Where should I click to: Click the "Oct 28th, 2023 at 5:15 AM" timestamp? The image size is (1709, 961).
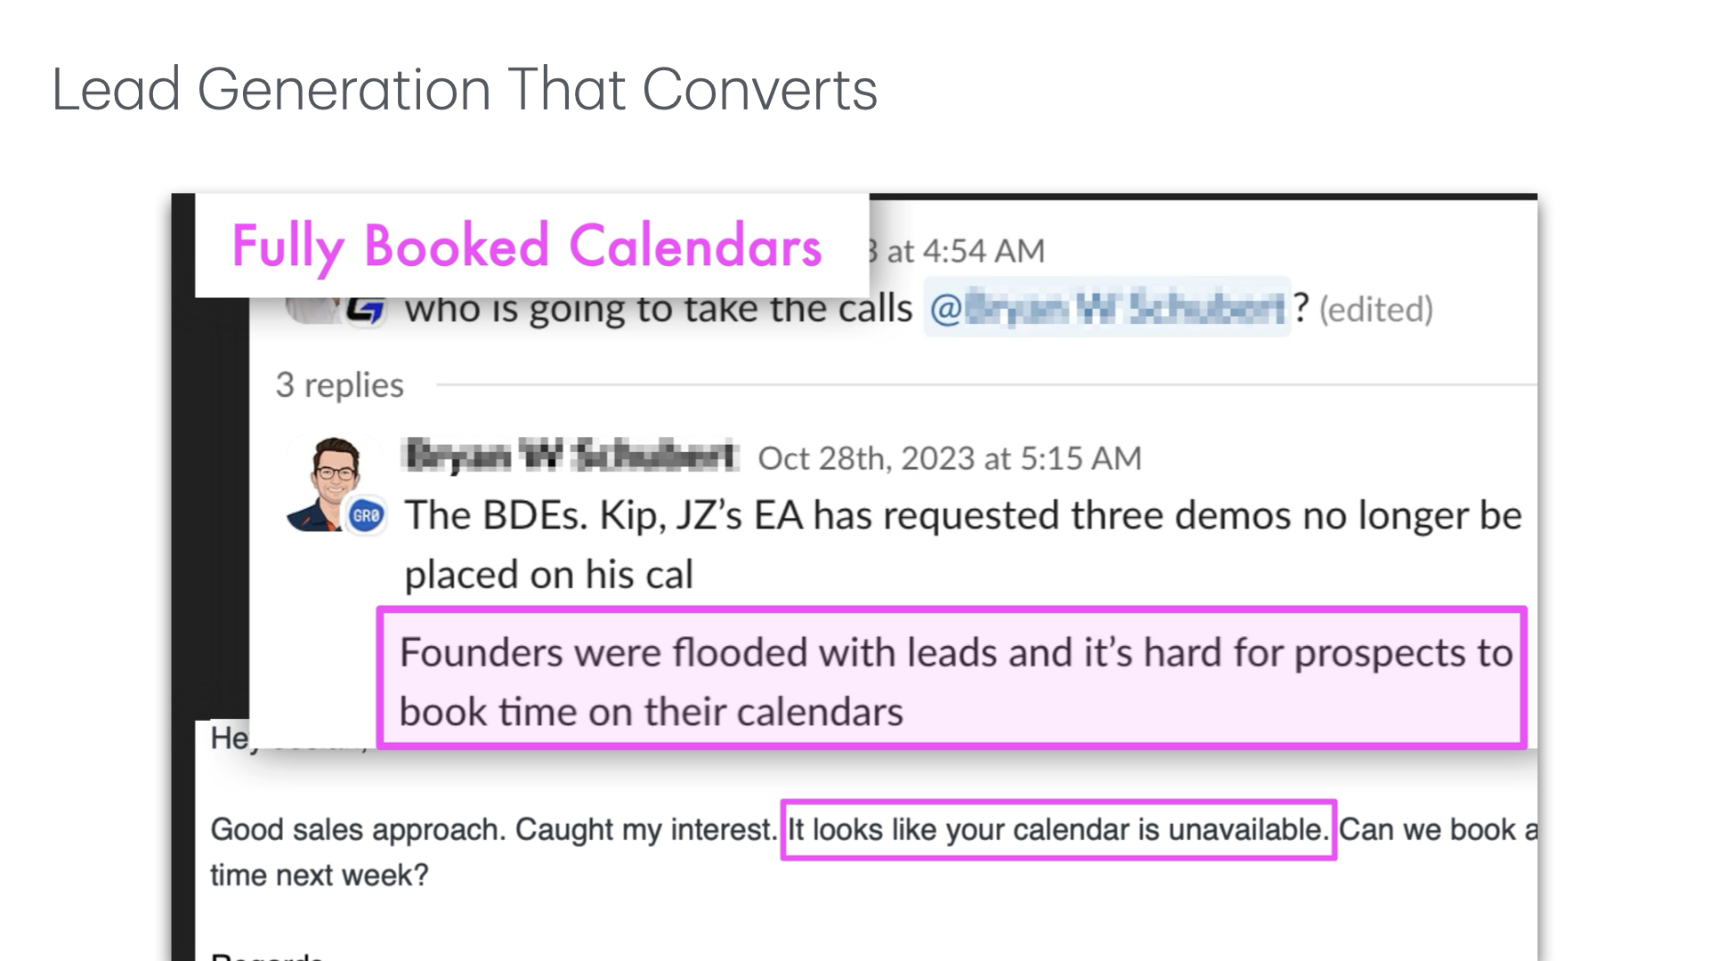[949, 458]
